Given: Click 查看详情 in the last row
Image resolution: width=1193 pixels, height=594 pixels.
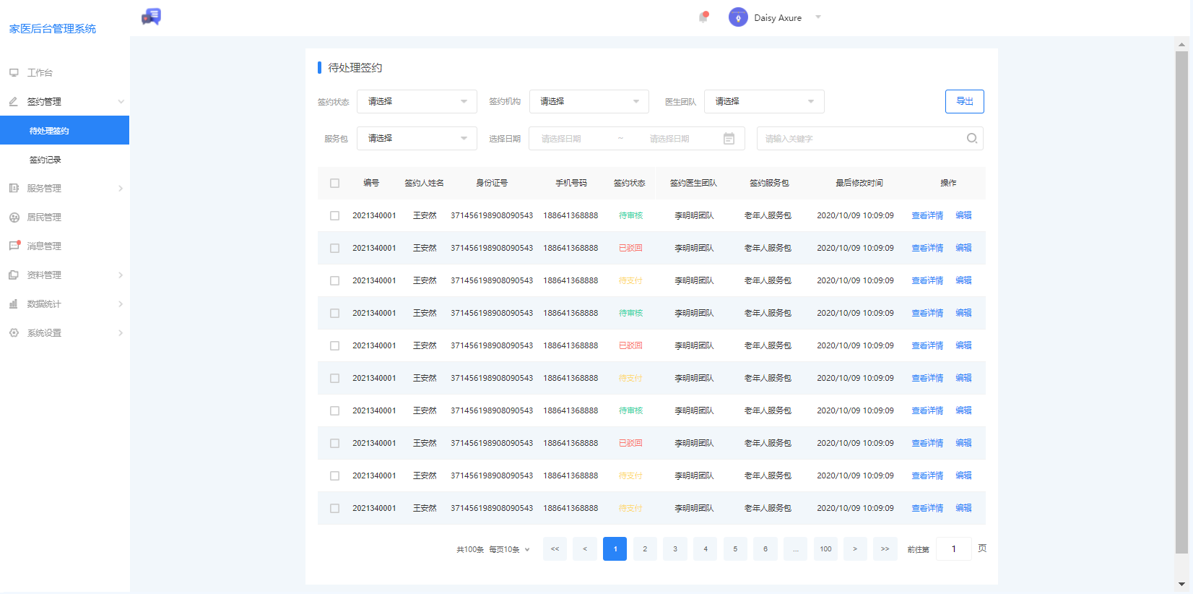Looking at the screenshot, I should pos(927,508).
